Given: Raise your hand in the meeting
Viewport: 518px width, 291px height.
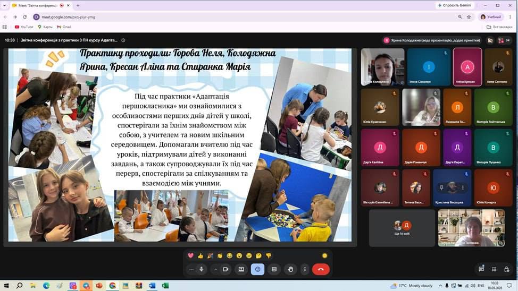Looking at the screenshot, I should pos(290,269).
